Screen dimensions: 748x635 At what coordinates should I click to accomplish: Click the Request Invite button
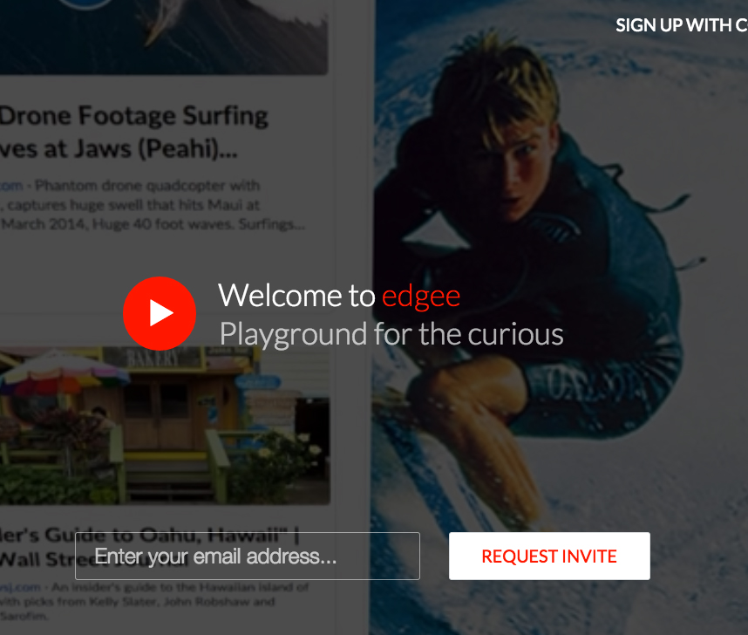(x=549, y=556)
